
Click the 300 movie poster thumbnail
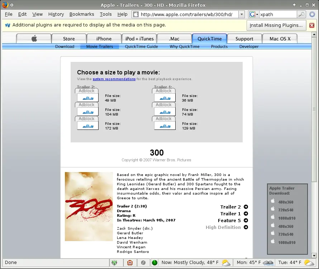(89, 206)
